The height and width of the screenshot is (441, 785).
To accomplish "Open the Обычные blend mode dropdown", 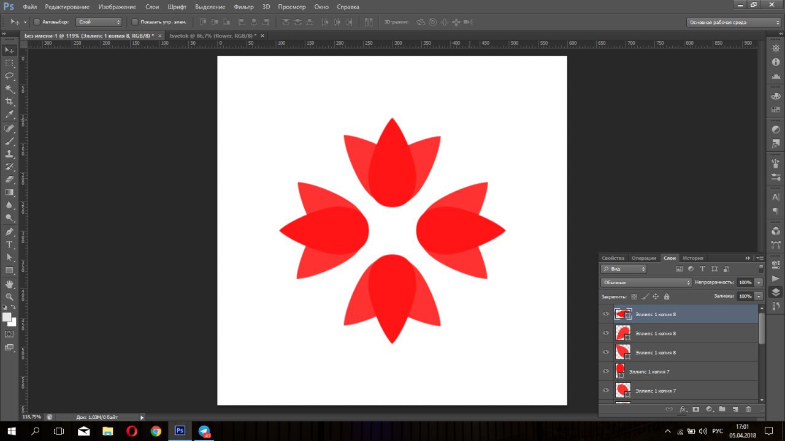I will tap(646, 282).
